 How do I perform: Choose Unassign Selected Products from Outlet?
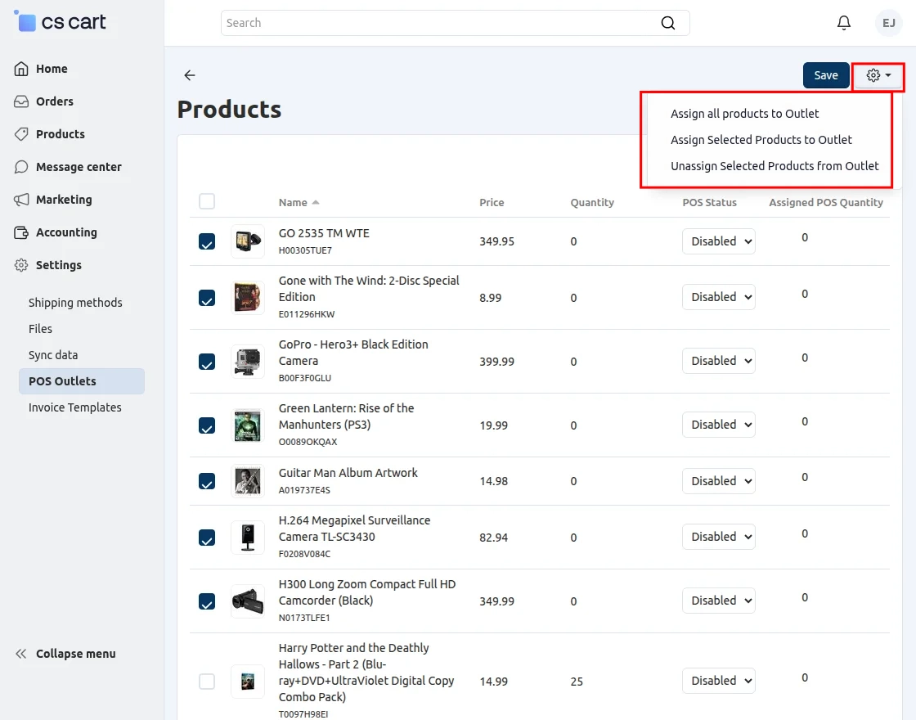[x=775, y=166]
